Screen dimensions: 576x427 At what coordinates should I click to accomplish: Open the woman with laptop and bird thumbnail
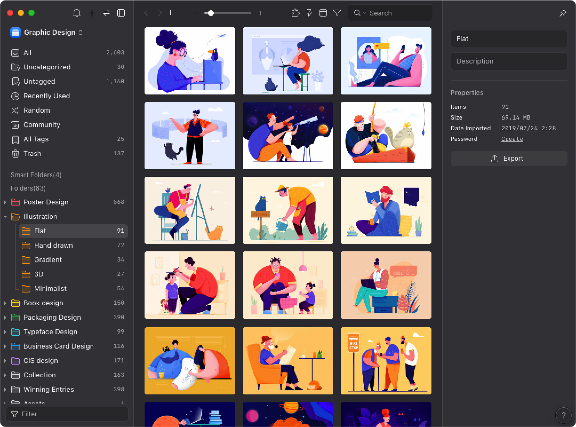190,61
